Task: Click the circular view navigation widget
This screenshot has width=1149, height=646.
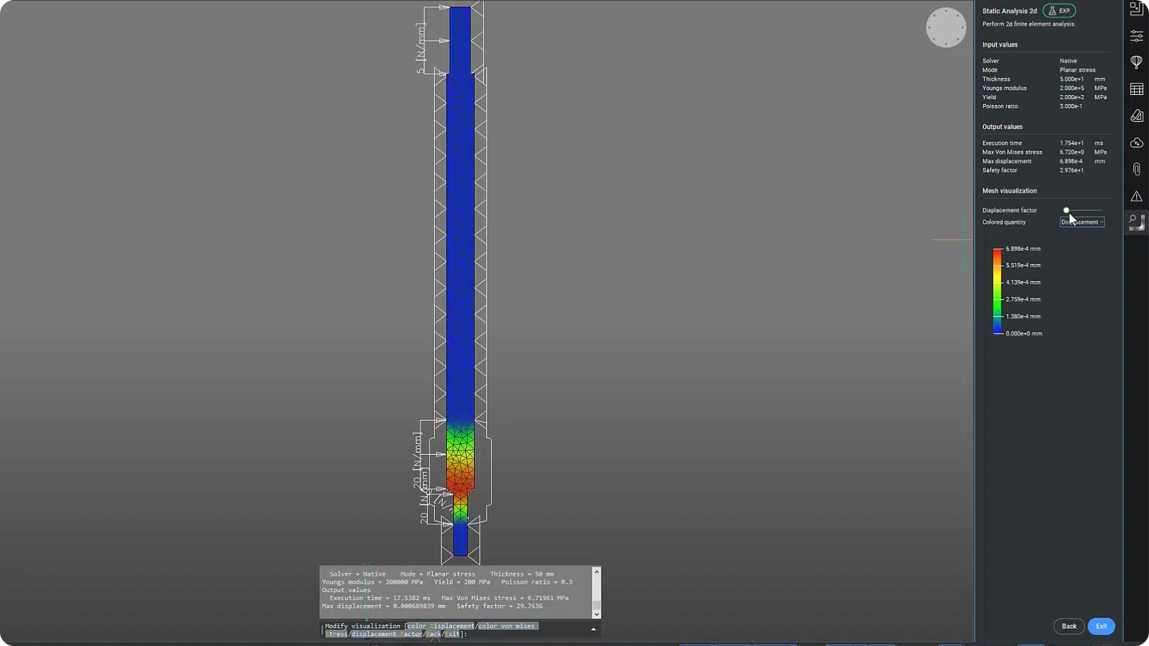Action: (x=946, y=28)
